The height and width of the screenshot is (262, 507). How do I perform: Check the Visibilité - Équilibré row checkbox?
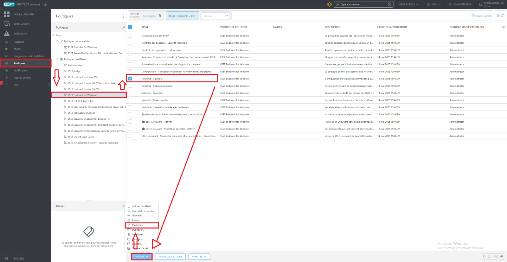coord(130,93)
